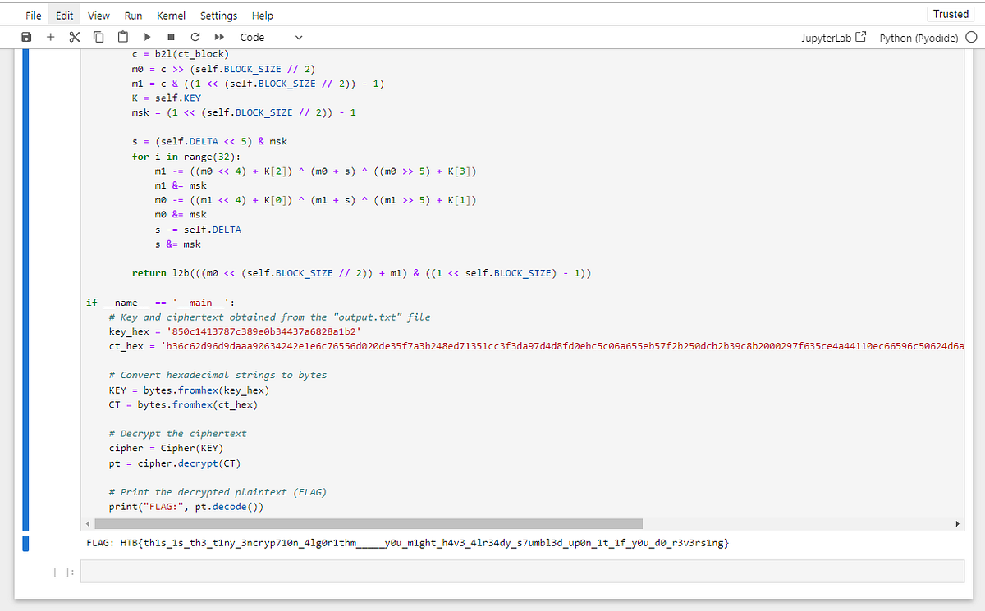This screenshot has width=985, height=611.
Task: Open the Run menu
Action: click(x=133, y=16)
